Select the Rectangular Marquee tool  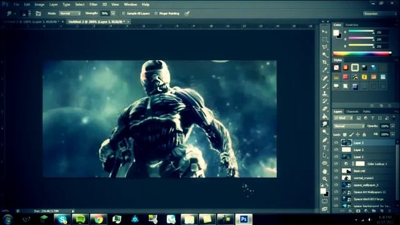point(324,39)
